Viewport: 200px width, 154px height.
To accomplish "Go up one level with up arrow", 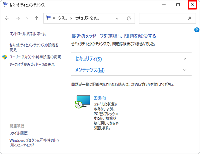I will pos(36,18).
